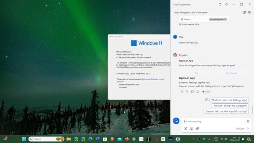Focus the 'Ask me anything' input box
Image resolution: width=254 pixels, height=143 pixels.
click(214, 122)
